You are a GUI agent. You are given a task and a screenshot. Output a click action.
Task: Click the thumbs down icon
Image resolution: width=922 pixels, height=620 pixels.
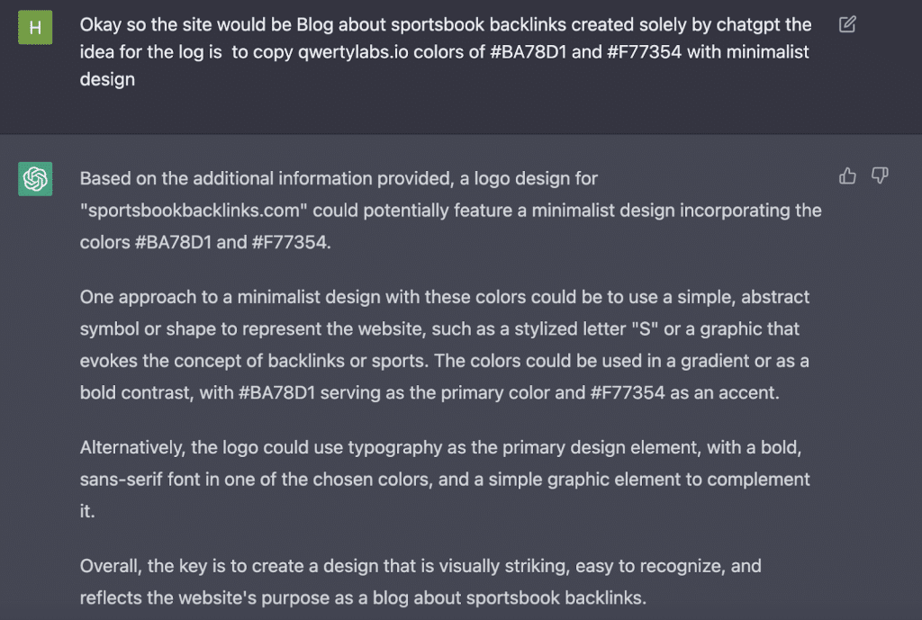[x=880, y=176]
